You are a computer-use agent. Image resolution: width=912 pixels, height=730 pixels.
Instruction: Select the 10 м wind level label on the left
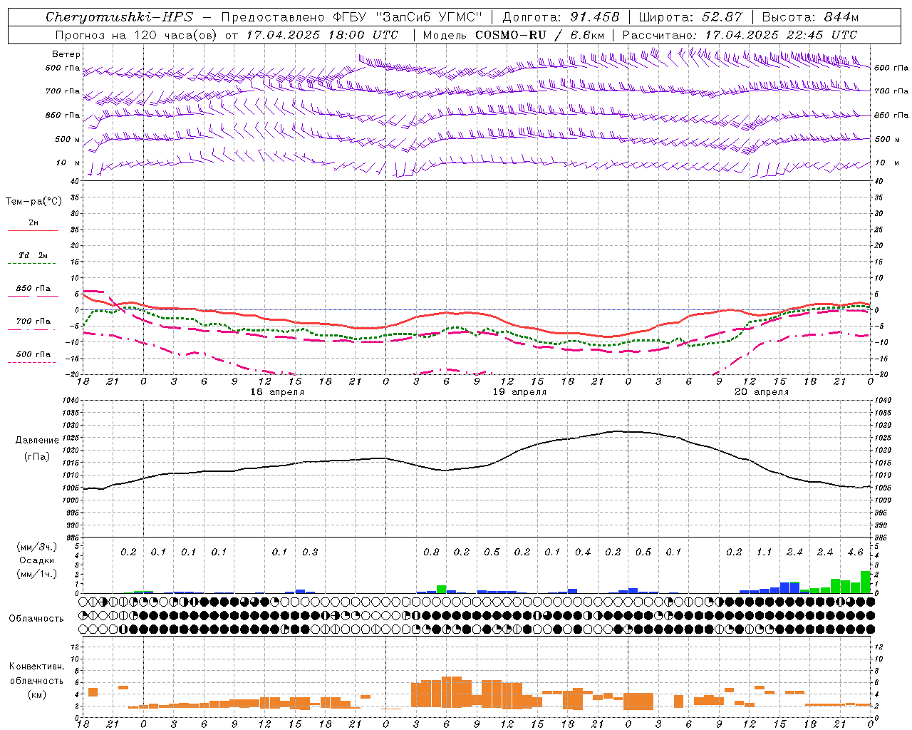point(68,163)
